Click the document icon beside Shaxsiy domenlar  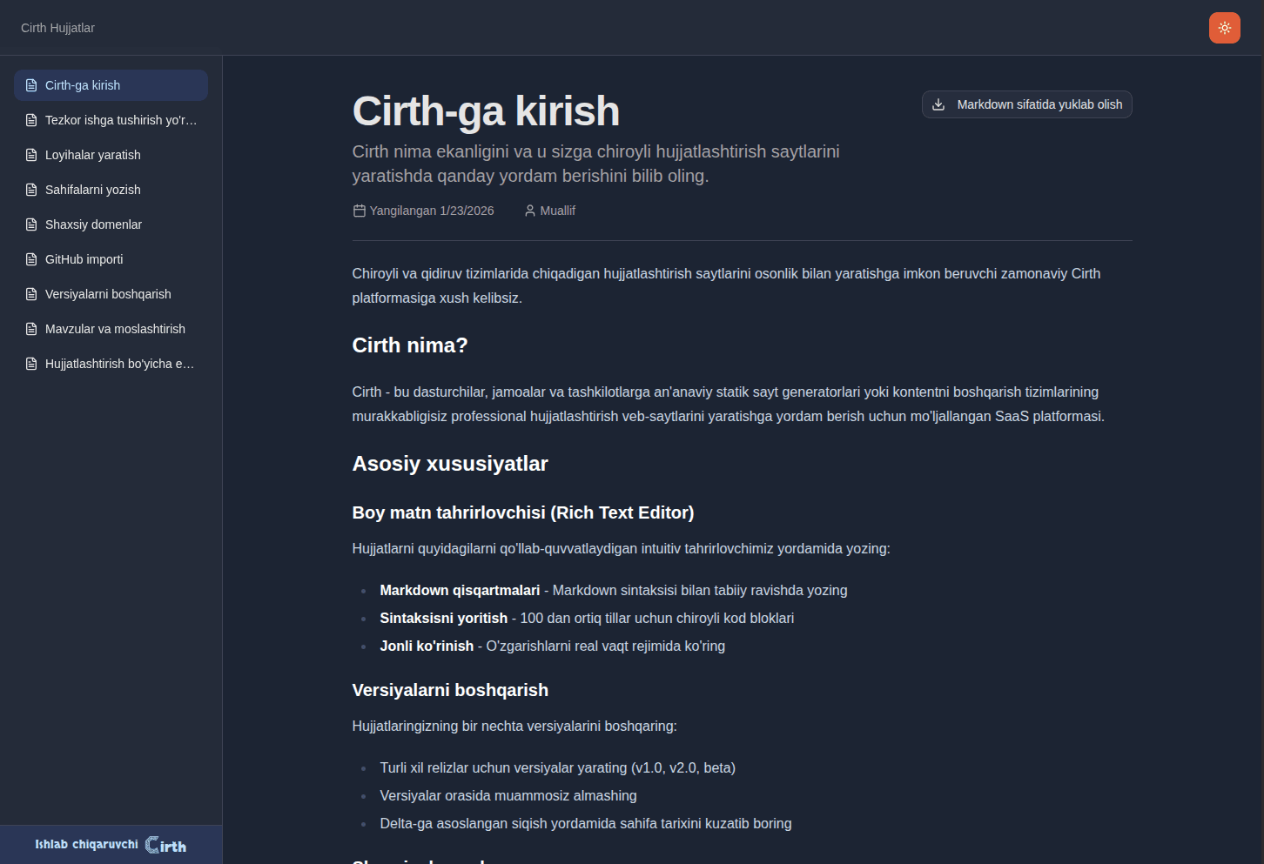click(x=30, y=224)
